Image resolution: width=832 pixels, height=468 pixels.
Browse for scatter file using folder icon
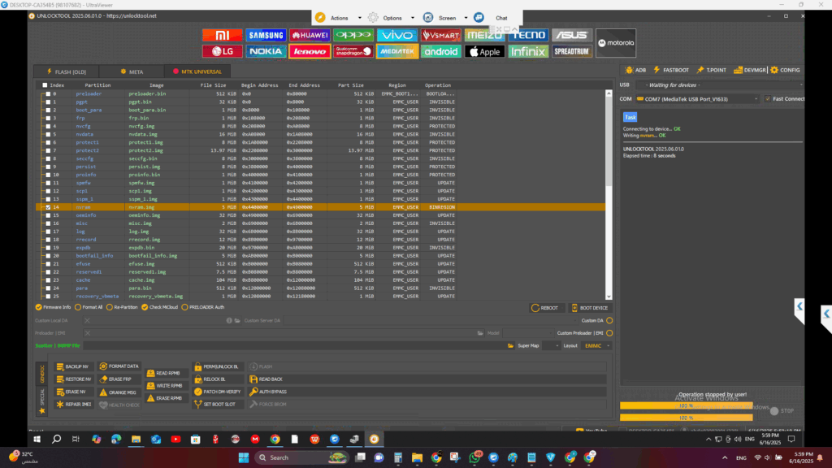[510, 345]
